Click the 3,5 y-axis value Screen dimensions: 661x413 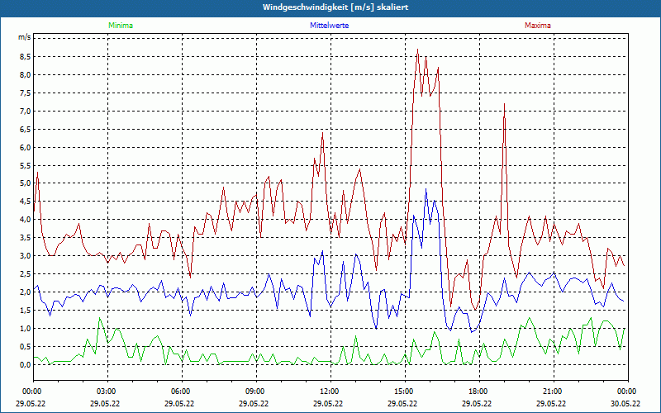(x=26, y=238)
